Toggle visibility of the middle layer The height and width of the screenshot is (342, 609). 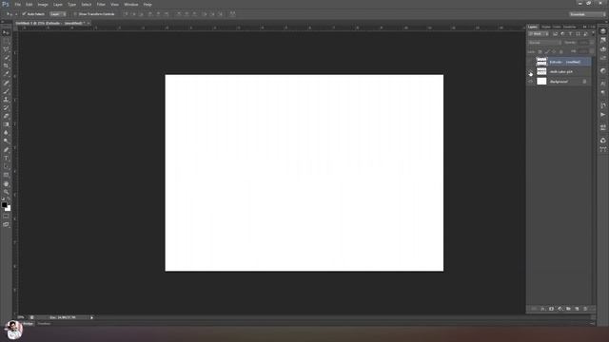coord(531,72)
